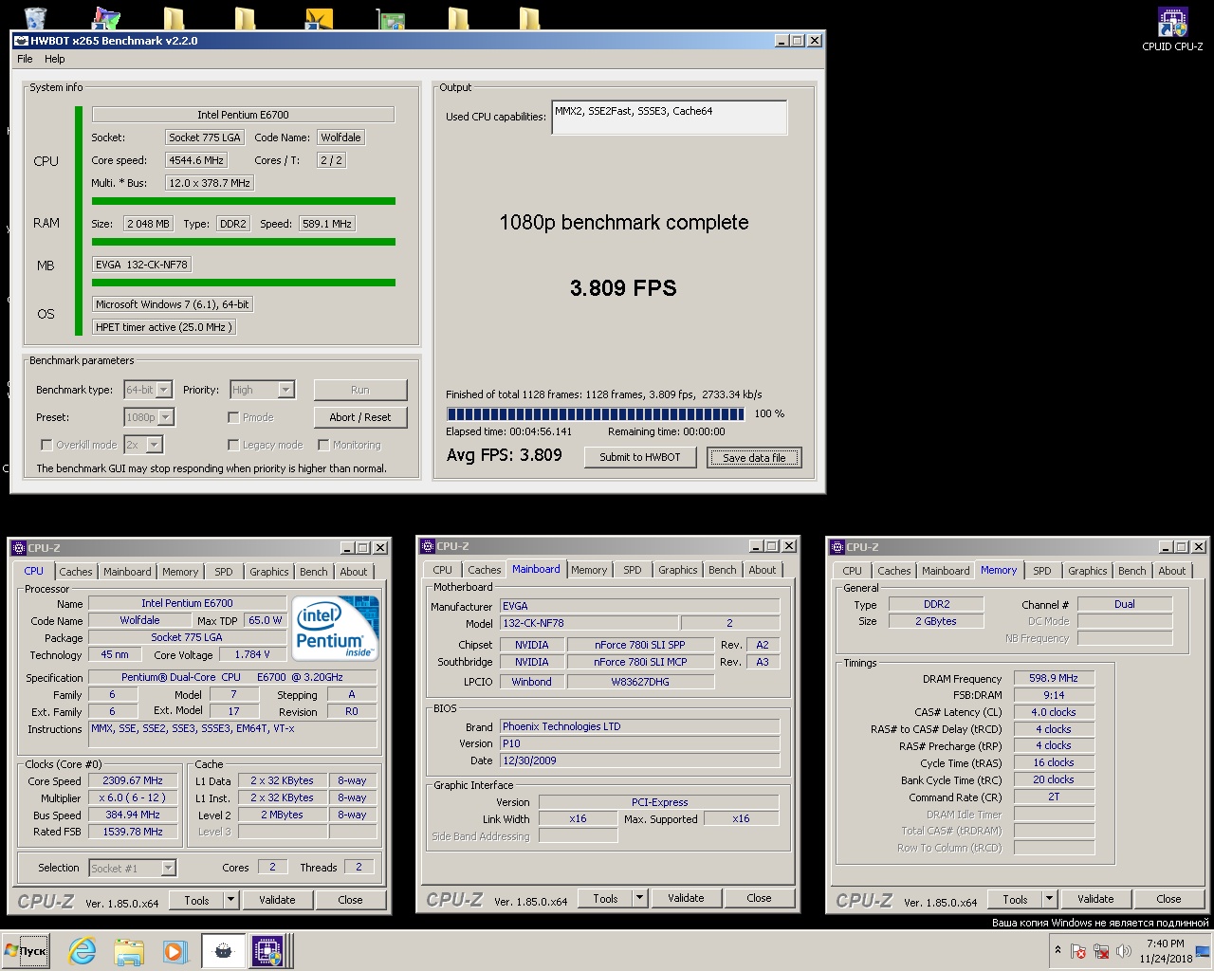Click the title bar icon of the CPU-Z CPU window

pyautogui.click(x=18, y=548)
